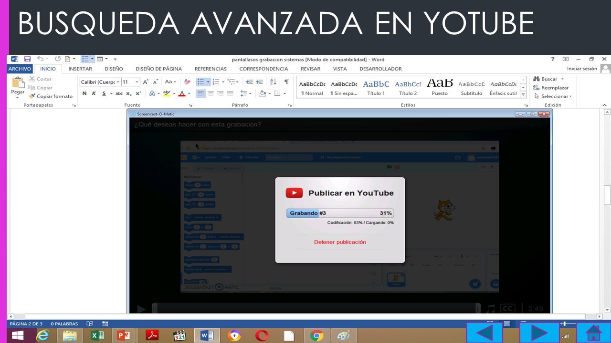Screen dimensions: 611x343
Task: Switch to the REVISAR tab
Action: [x=310, y=69]
